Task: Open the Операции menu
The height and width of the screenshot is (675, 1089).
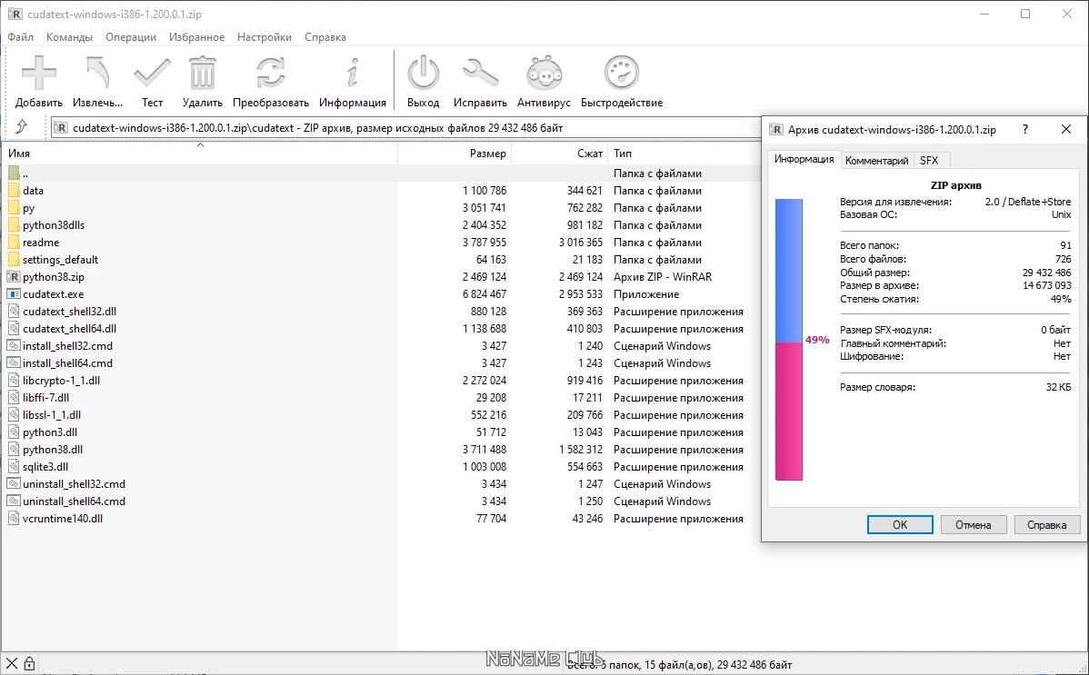Action: [131, 37]
